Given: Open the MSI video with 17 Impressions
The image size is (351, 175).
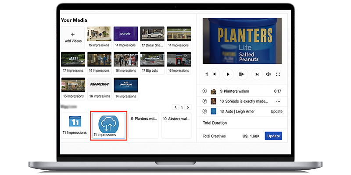Looking at the screenshot, I should pyautogui.click(x=73, y=63).
